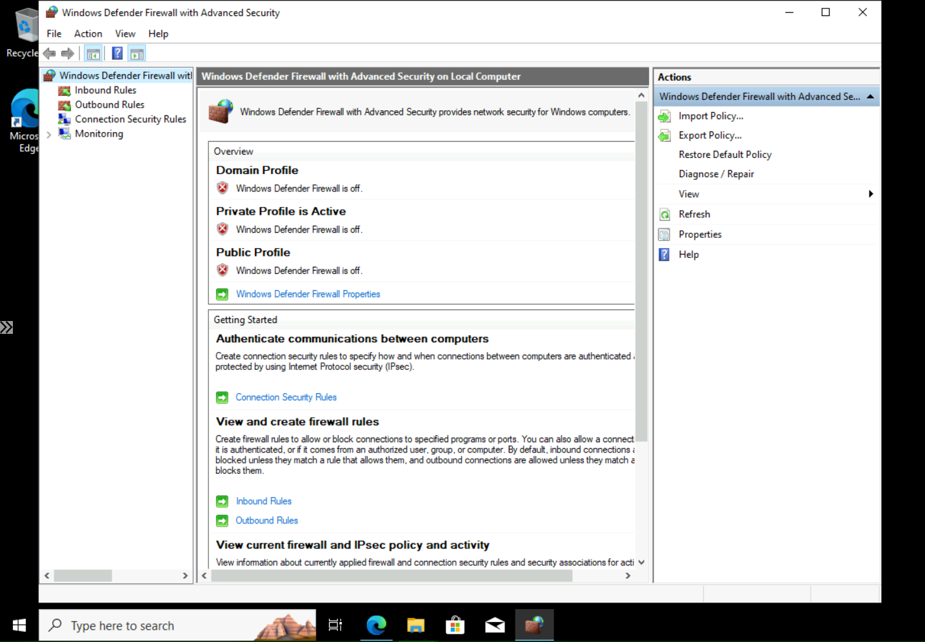Click green arrow icon beside Inbound Rules link

pyautogui.click(x=222, y=501)
